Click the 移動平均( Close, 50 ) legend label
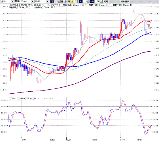This screenshot has height=141, width=159. (124, 5)
